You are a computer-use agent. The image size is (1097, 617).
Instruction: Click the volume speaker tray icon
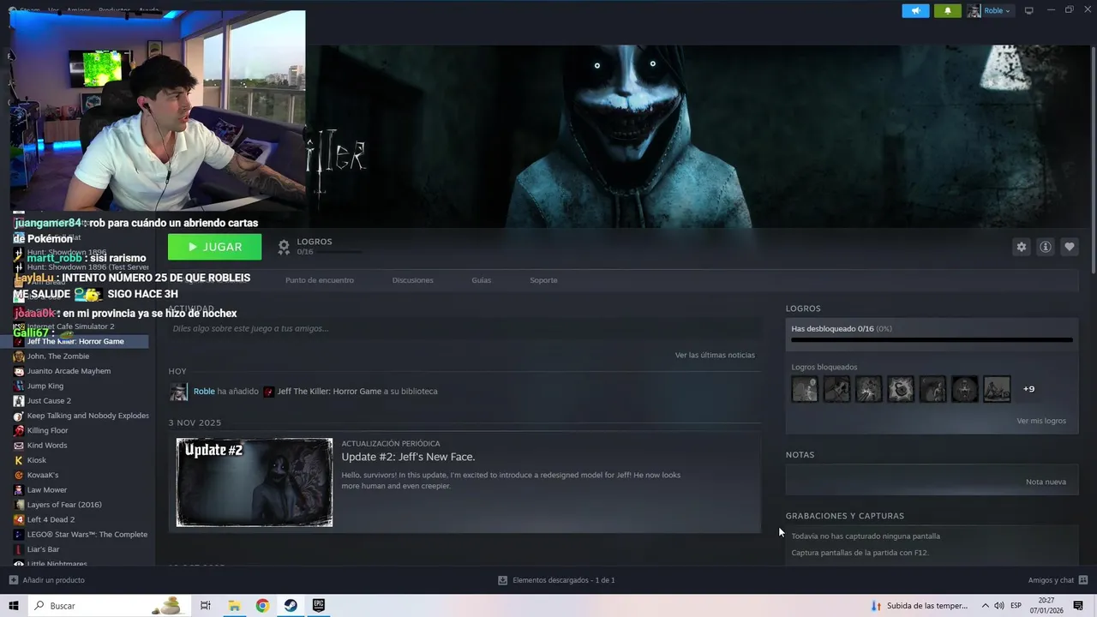tap(998, 606)
